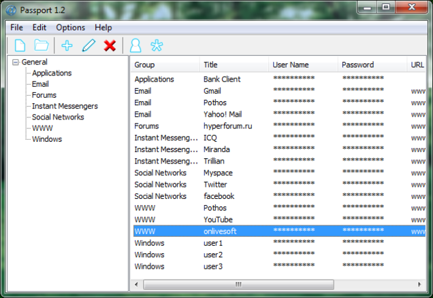Open the Help menu
Screen dimensions: 433x298
pos(103,28)
